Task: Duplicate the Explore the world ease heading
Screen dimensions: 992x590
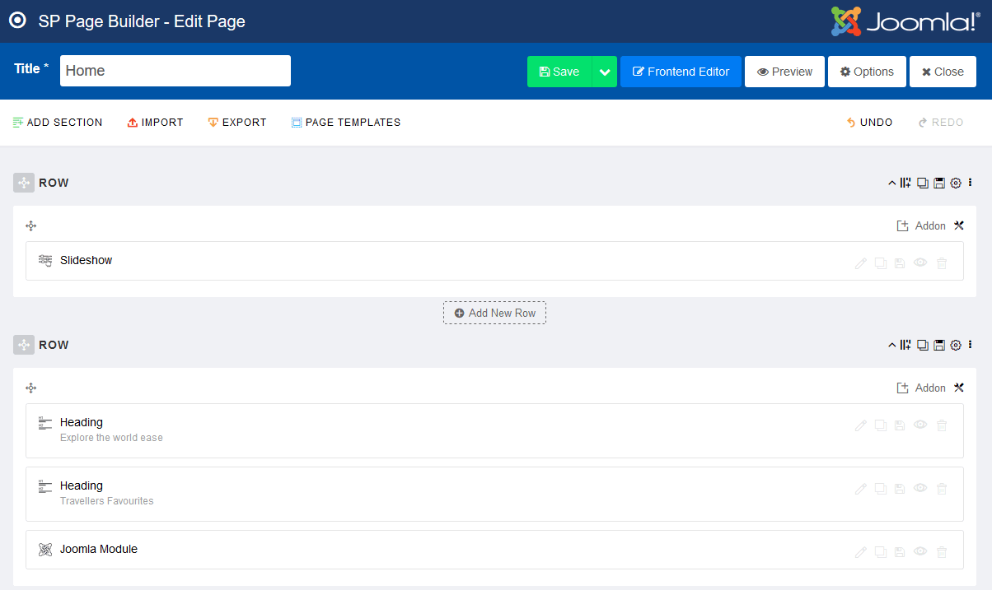Action: tap(880, 425)
